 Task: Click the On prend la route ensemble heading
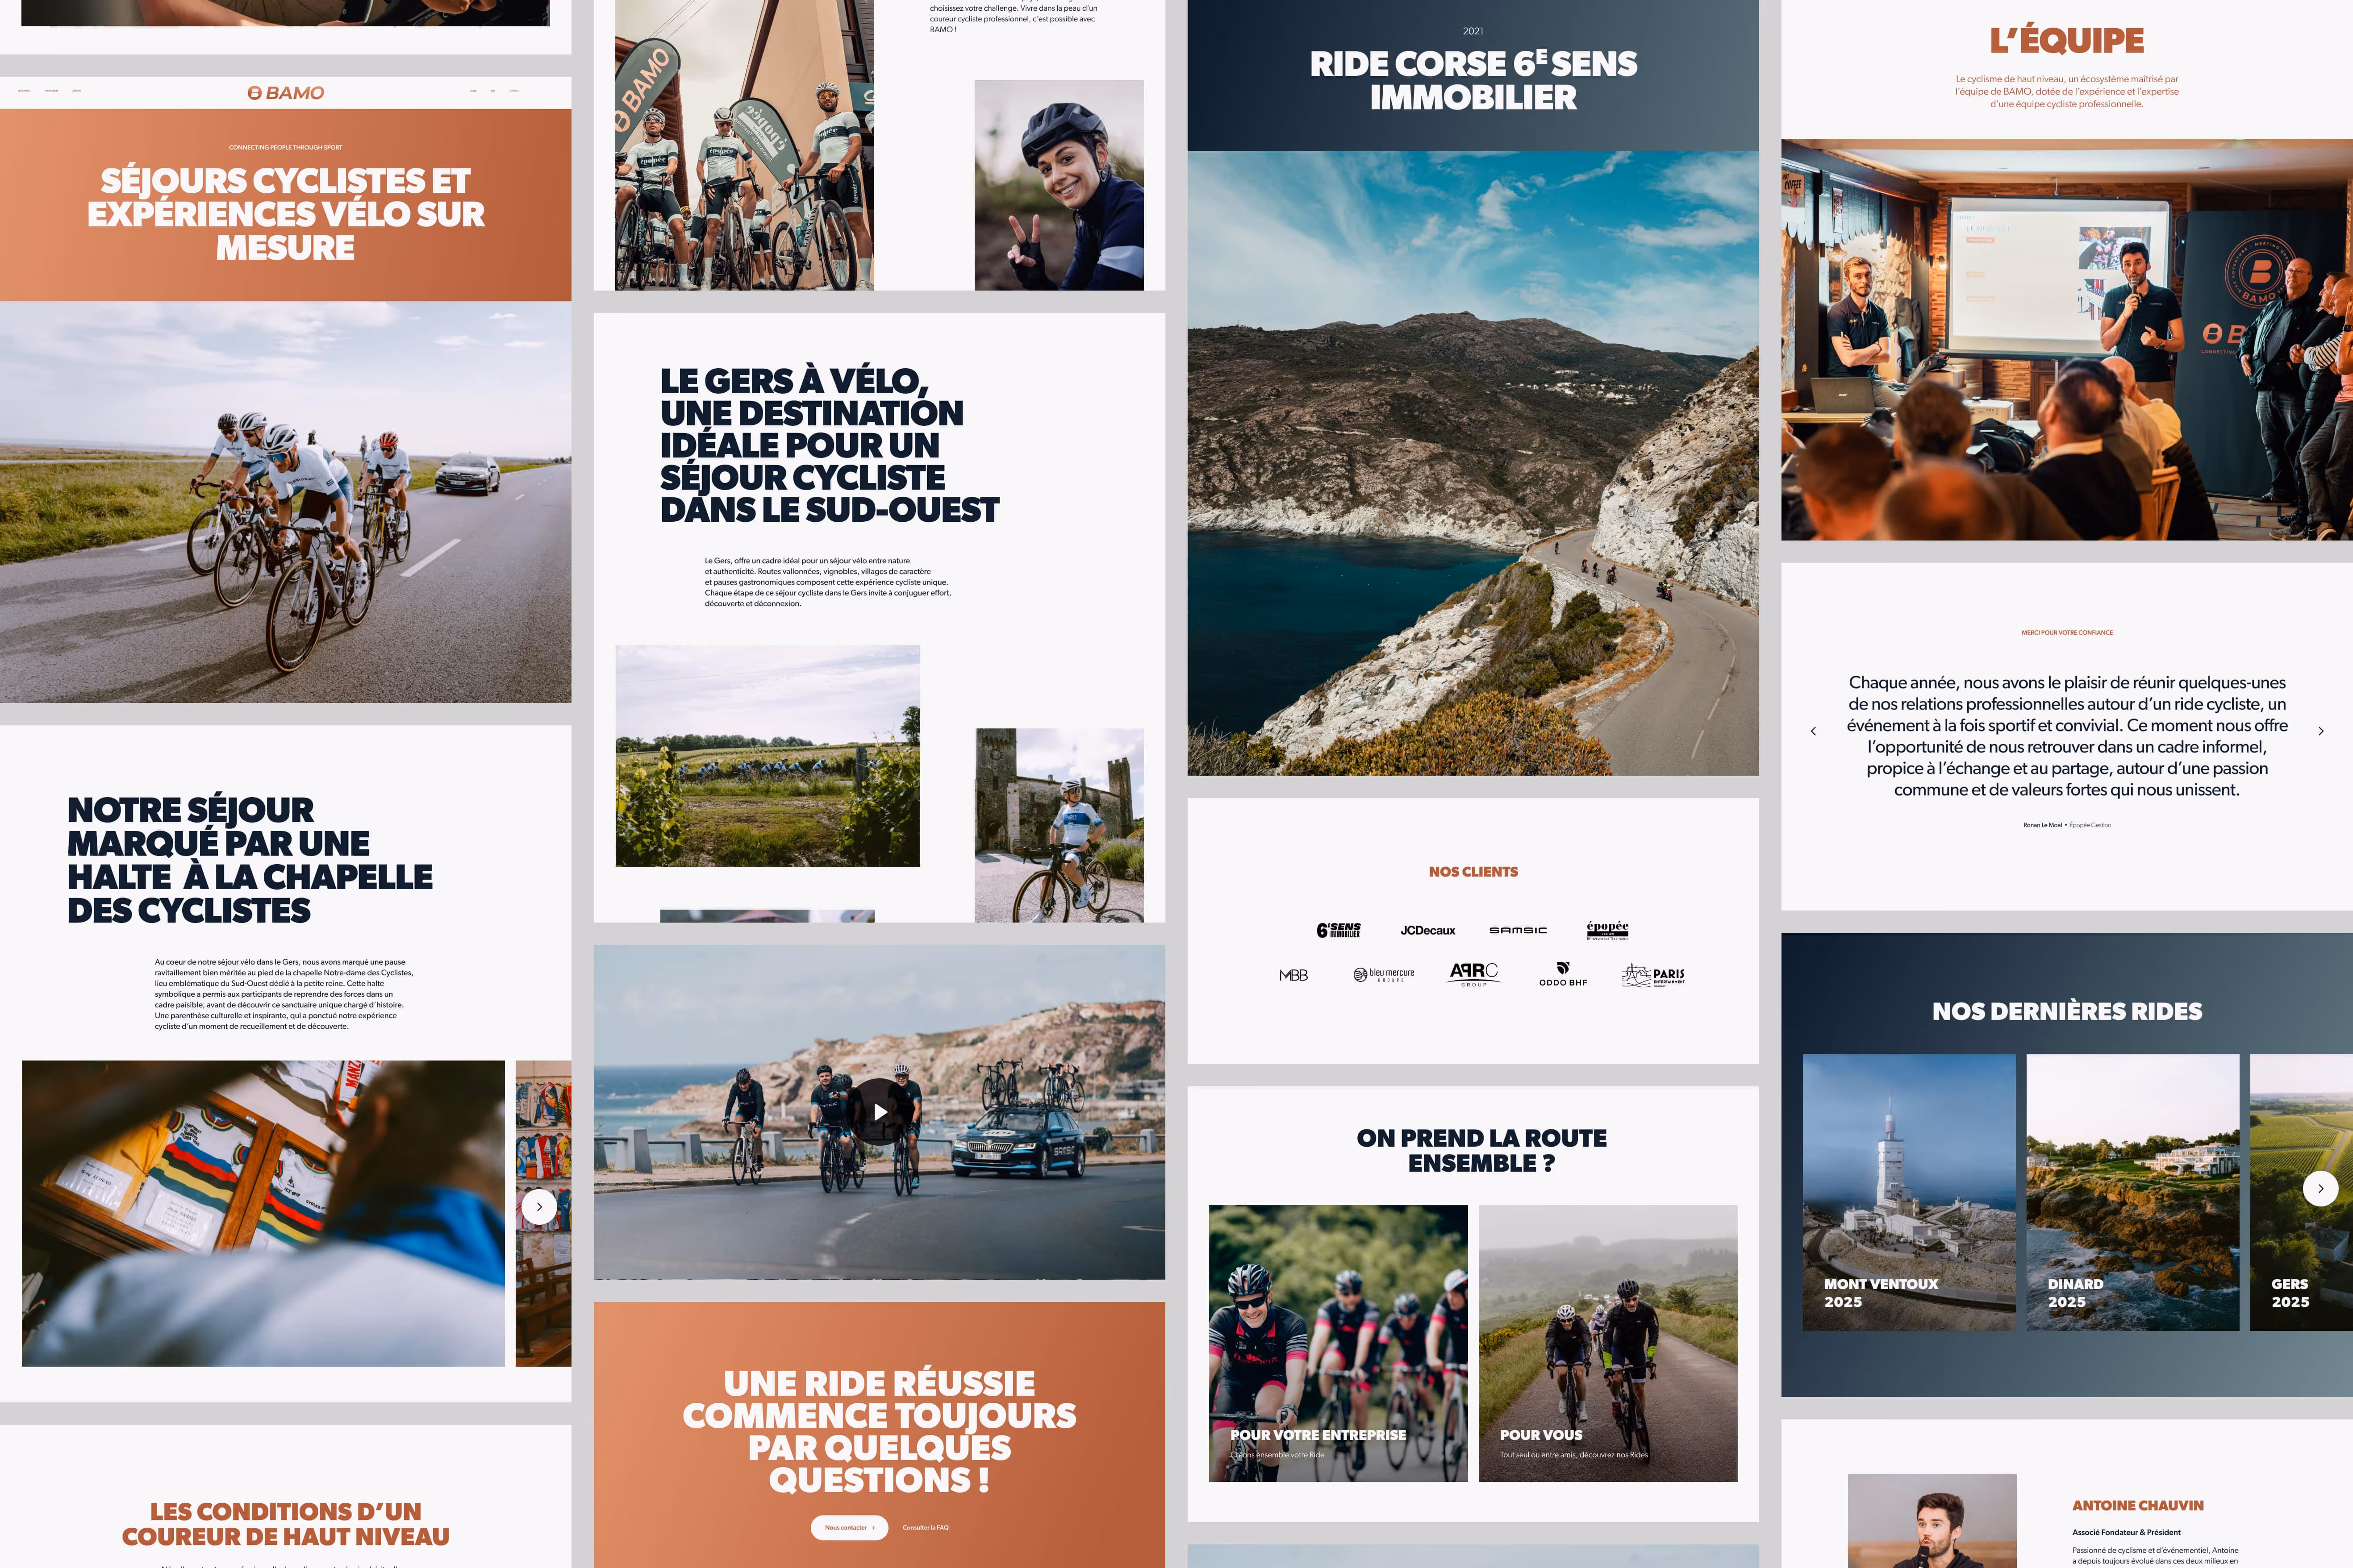(1481, 1151)
